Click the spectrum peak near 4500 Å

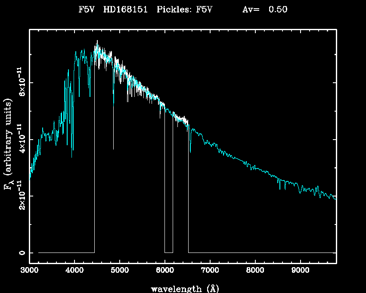[97, 43]
